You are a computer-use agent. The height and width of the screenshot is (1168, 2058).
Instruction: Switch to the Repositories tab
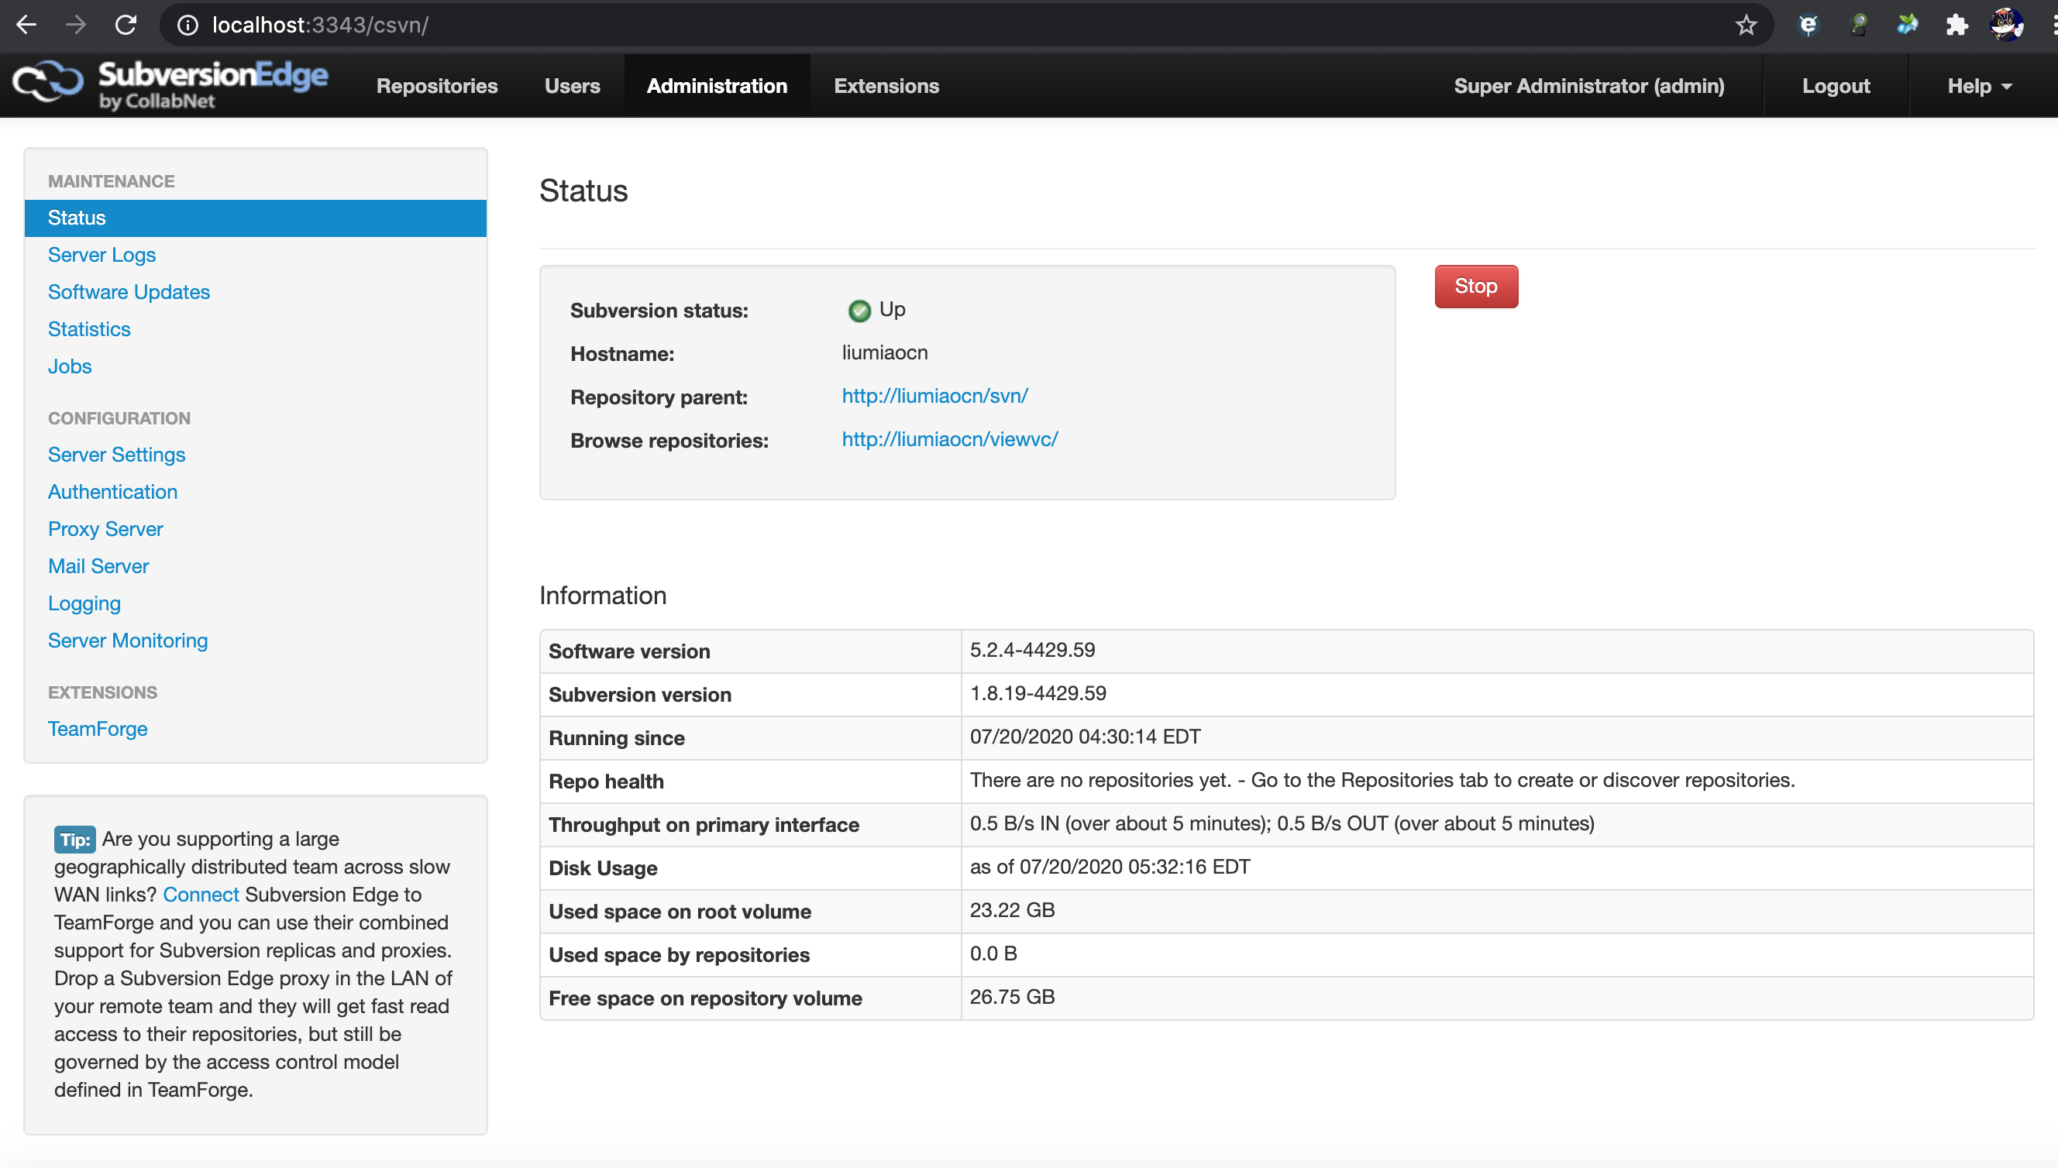(437, 85)
